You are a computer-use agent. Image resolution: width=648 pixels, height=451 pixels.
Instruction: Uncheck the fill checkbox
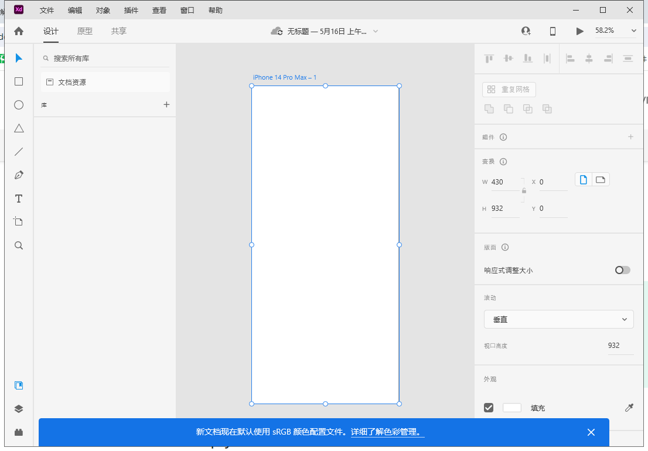pyautogui.click(x=489, y=407)
